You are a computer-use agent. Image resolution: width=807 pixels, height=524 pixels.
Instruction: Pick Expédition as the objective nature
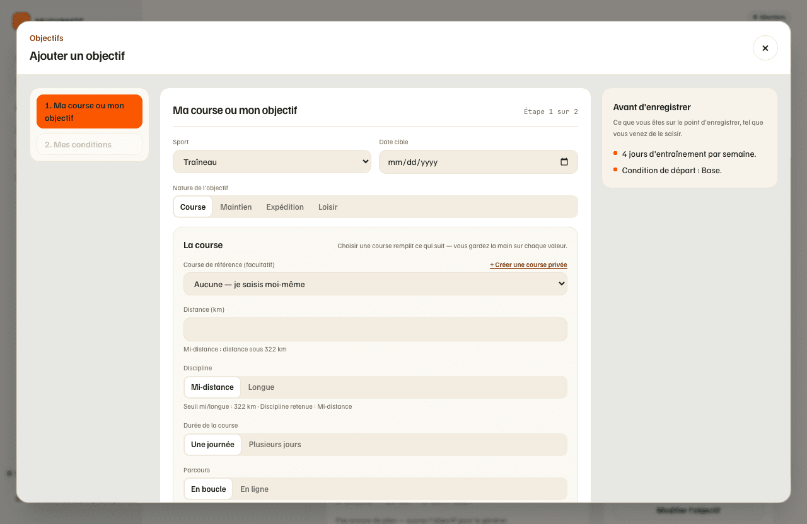click(285, 207)
